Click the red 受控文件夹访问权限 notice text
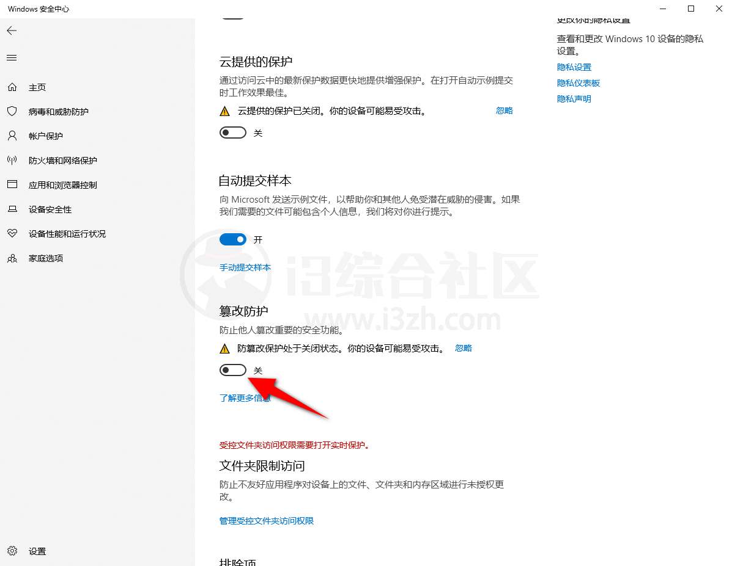 [296, 445]
